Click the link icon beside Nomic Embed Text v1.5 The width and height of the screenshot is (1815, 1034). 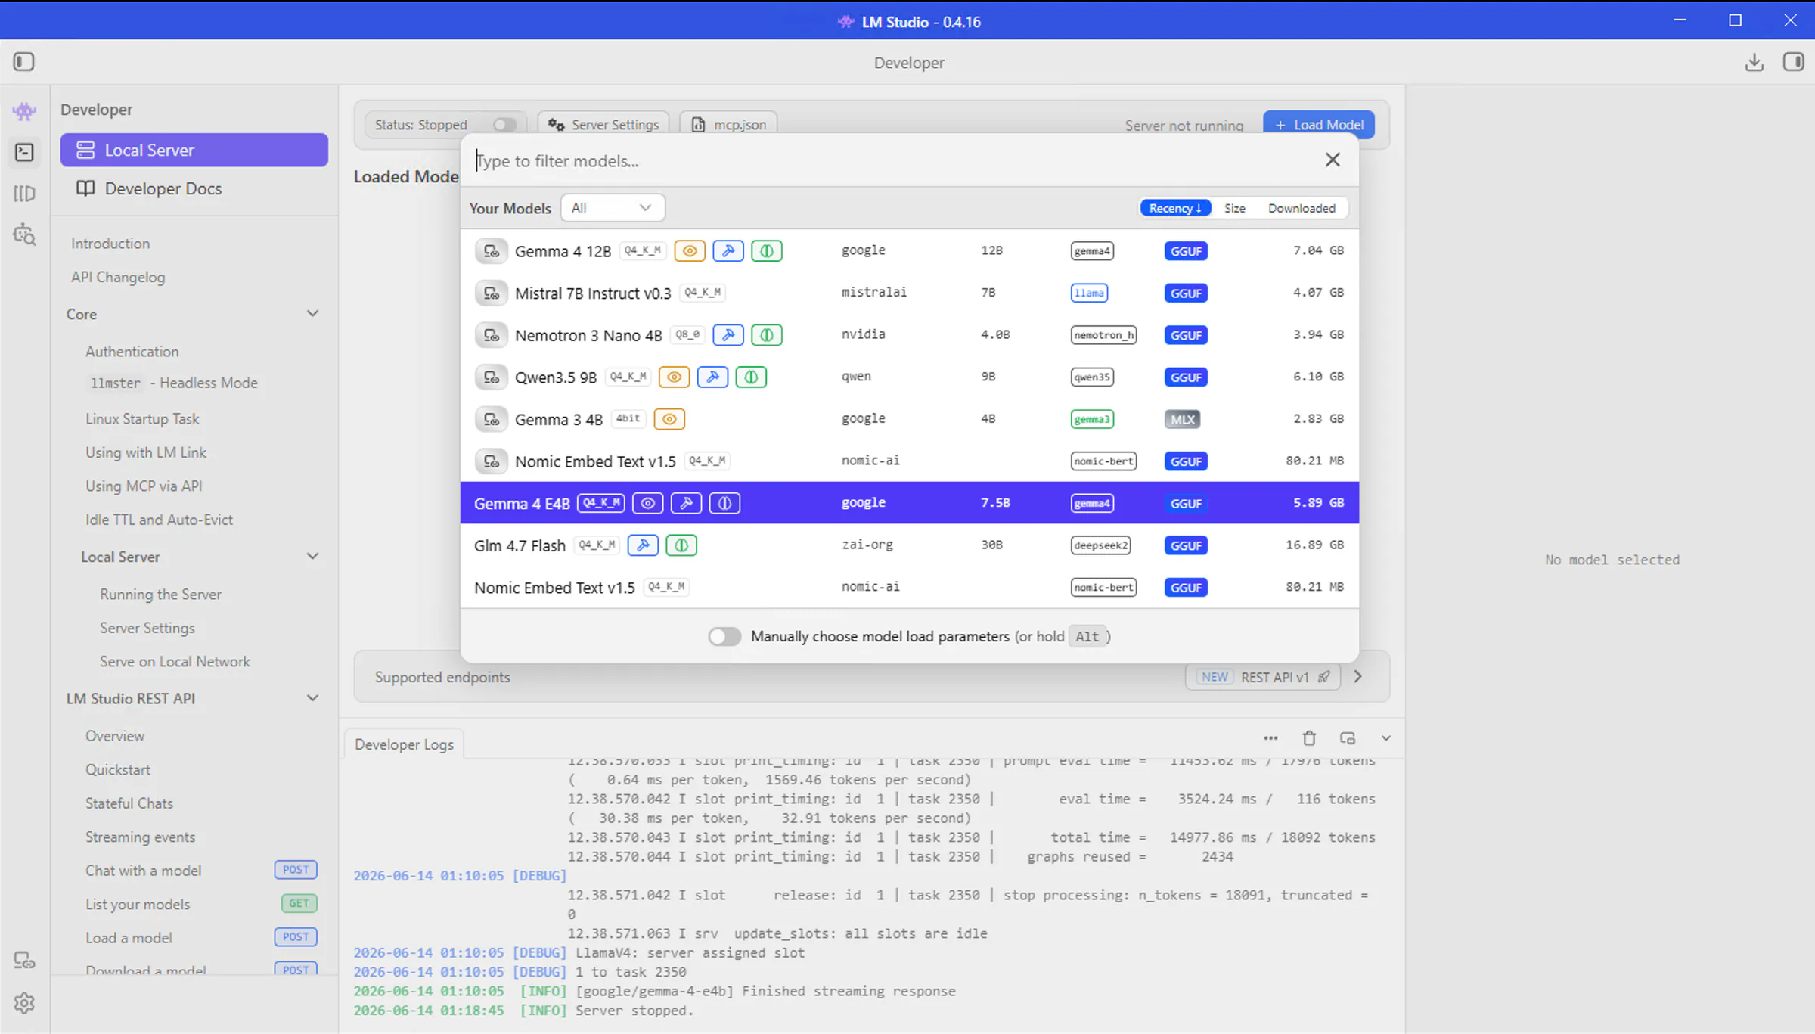[492, 461]
